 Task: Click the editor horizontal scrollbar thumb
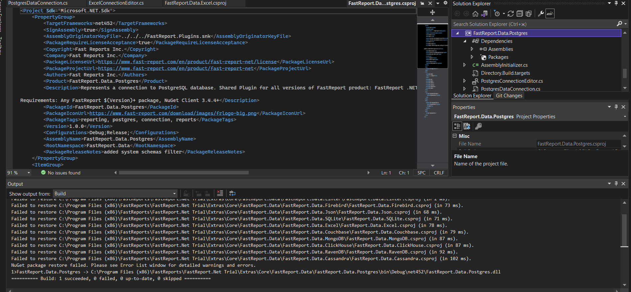coord(184,173)
